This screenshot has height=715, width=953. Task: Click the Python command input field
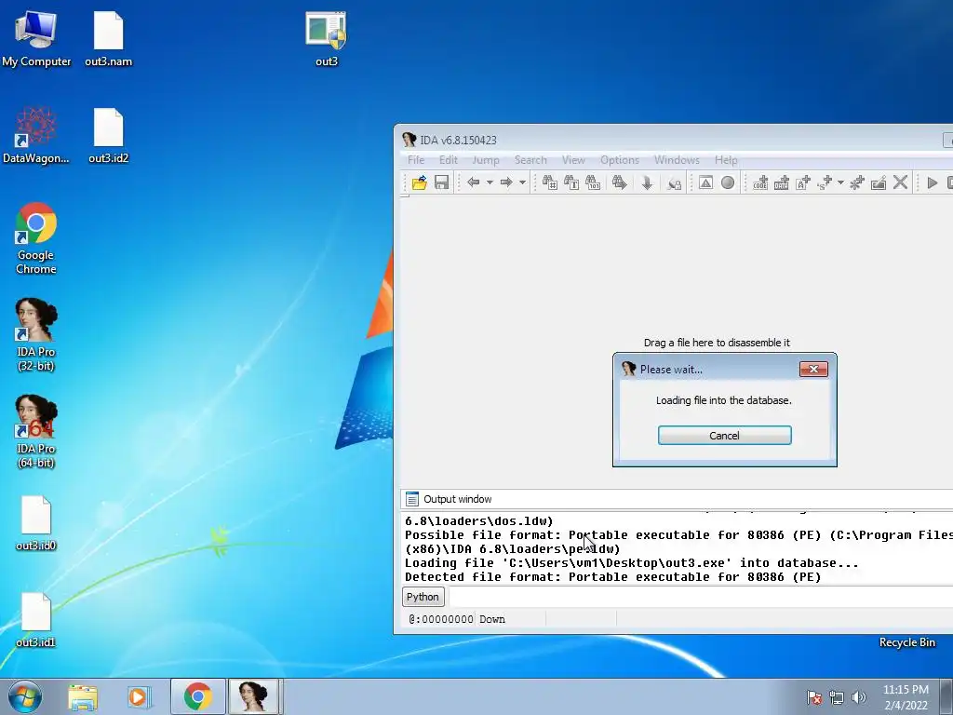click(x=700, y=597)
